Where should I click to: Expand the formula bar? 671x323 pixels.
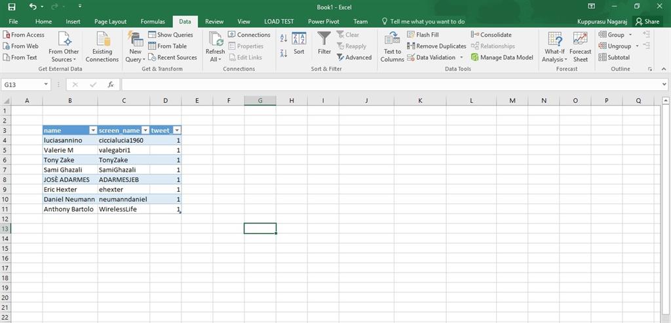click(664, 85)
